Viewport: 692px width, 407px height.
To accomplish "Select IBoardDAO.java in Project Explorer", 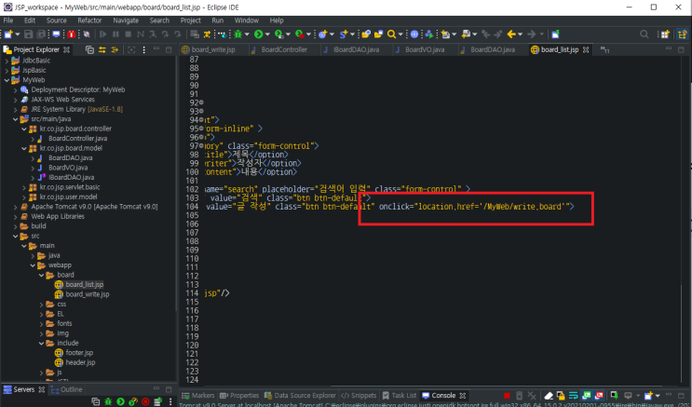I will (x=71, y=178).
